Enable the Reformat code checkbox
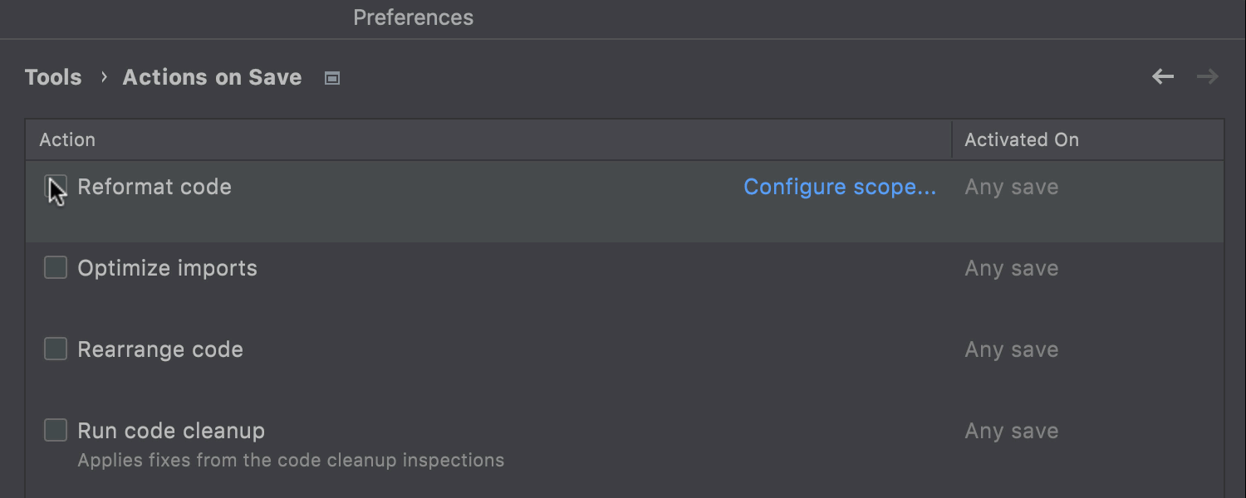This screenshot has height=498, width=1246. coord(56,187)
